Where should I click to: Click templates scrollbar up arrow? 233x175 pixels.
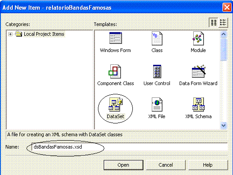(223, 34)
